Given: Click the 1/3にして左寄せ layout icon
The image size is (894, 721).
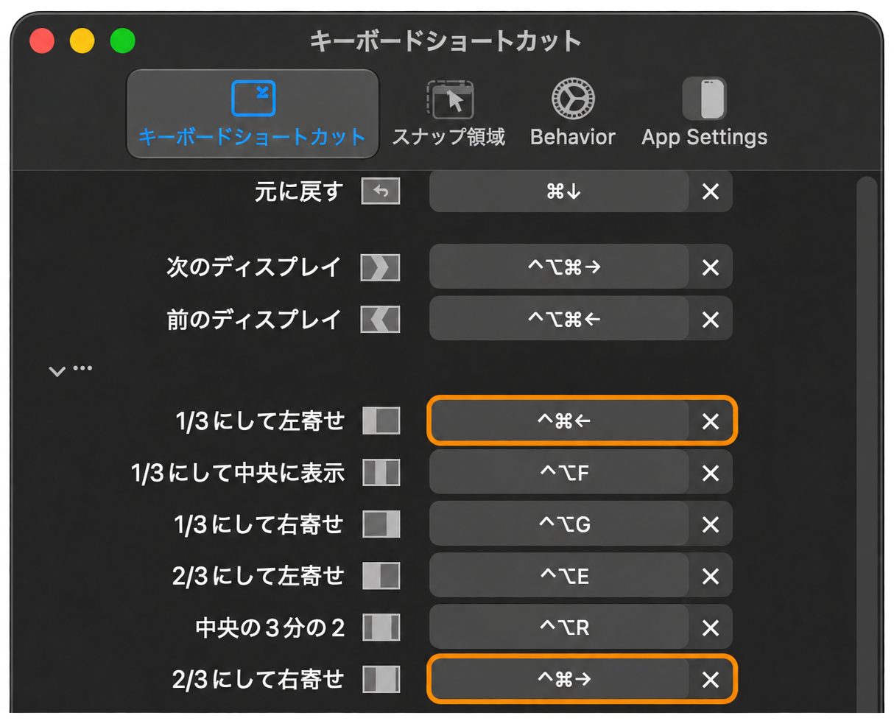Looking at the screenshot, I should pyautogui.click(x=381, y=421).
